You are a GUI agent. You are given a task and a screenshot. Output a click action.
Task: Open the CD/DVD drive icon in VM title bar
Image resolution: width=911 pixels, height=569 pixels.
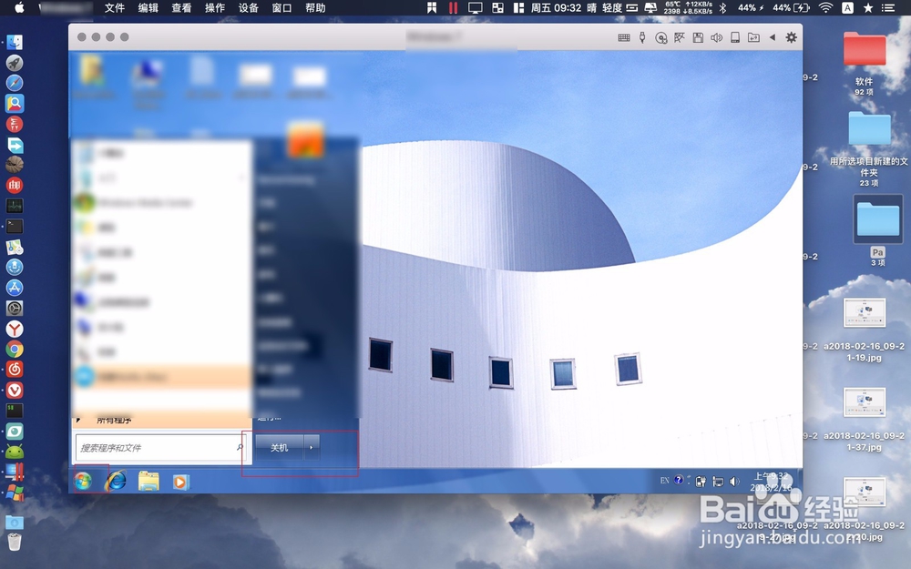point(660,37)
